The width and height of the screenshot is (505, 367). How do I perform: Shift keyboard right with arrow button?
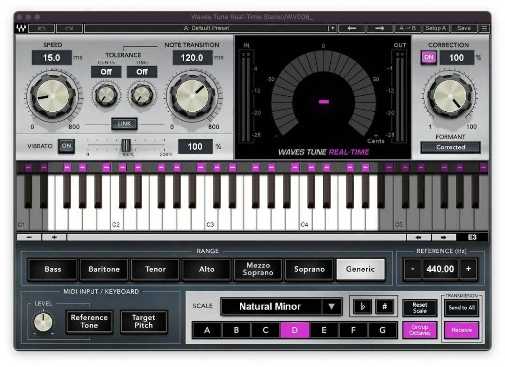[443, 237]
